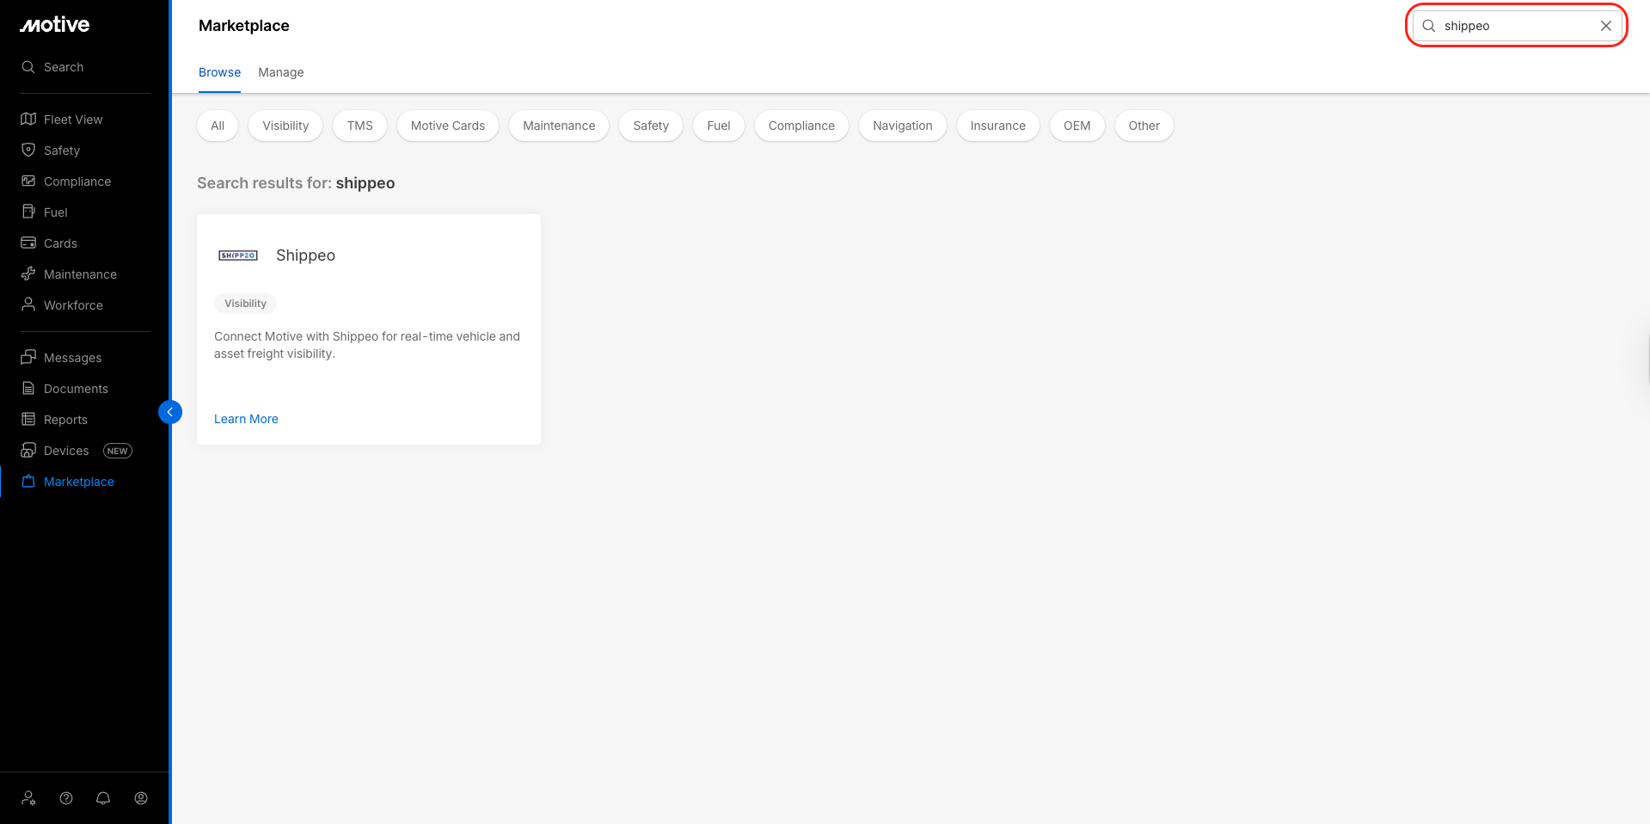
Task: Open notifications bell icon
Action: (103, 798)
